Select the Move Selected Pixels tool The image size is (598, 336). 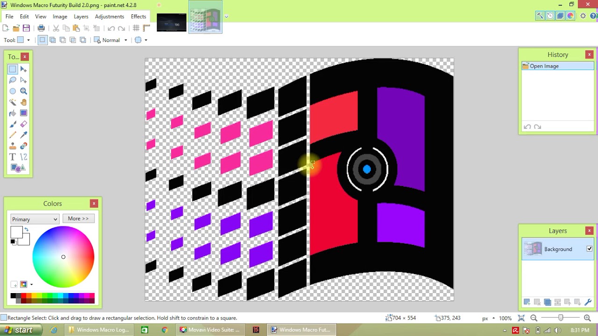pos(23,70)
